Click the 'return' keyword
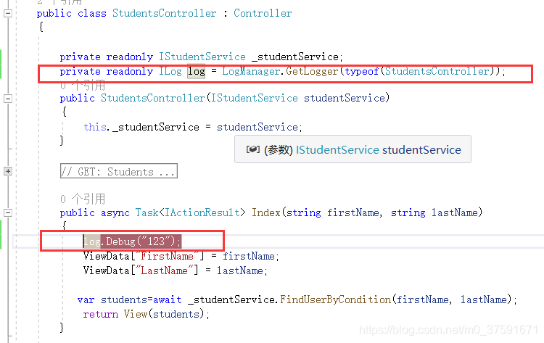The width and height of the screenshot is (544, 343). click(x=100, y=314)
